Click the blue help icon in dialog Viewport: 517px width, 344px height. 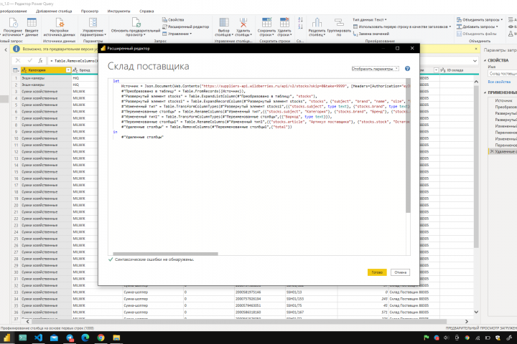click(408, 69)
